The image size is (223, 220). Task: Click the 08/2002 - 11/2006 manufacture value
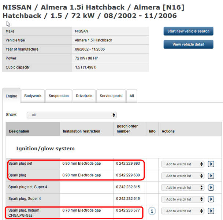point(90,49)
